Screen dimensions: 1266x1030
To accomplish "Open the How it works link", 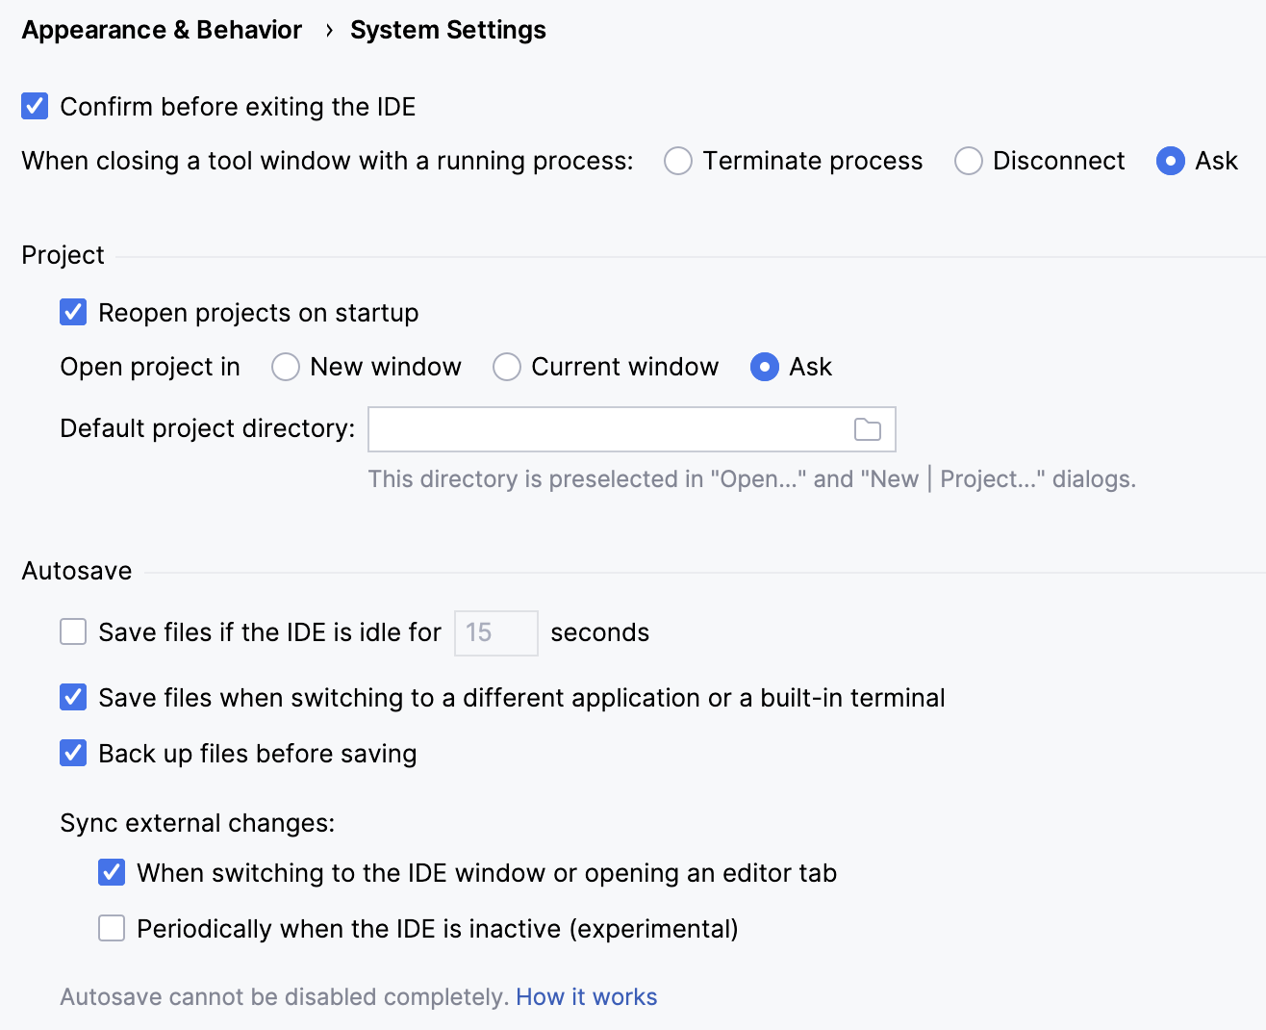I will pos(587,996).
